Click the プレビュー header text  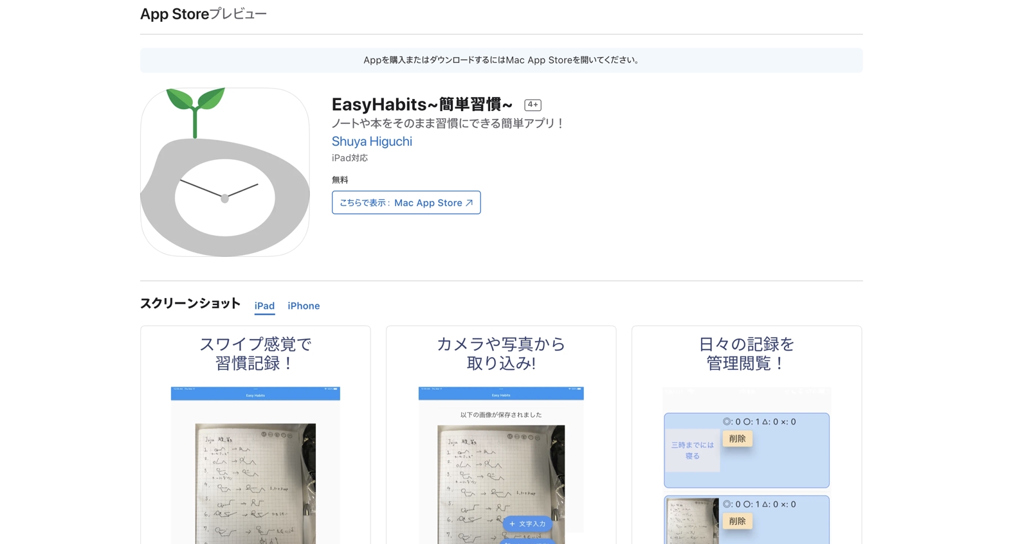coord(238,14)
